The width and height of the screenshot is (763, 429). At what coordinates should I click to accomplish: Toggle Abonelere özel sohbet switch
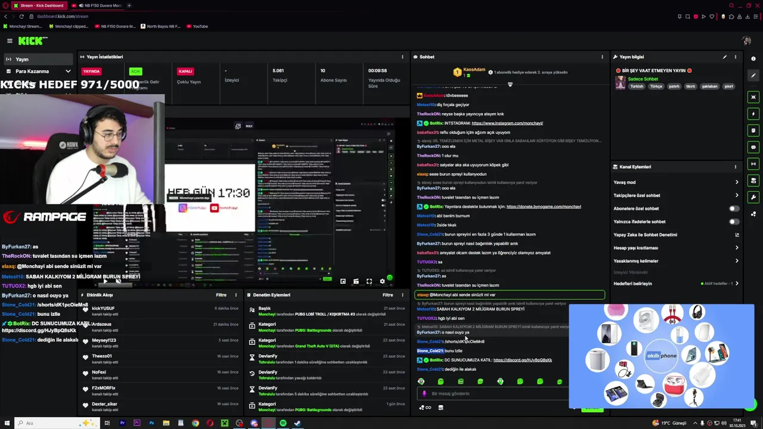tap(734, 209)
